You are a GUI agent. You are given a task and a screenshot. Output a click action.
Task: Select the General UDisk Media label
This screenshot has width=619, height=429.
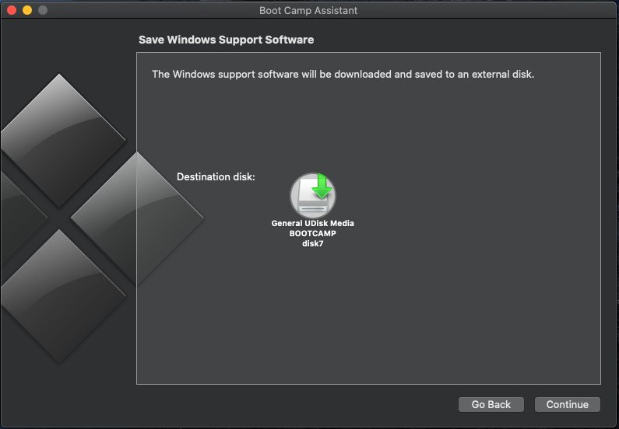(313, 223)
